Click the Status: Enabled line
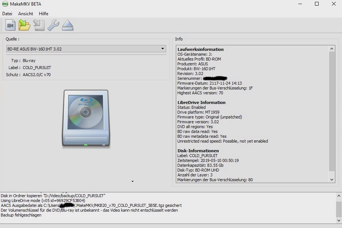 click(191, 107)
